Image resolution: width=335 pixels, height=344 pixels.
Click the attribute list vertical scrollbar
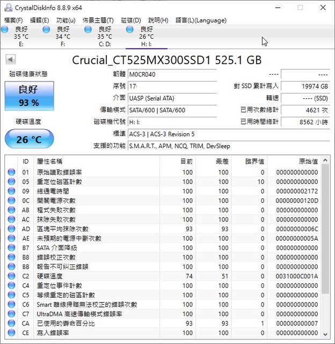(x=325, y=242)
